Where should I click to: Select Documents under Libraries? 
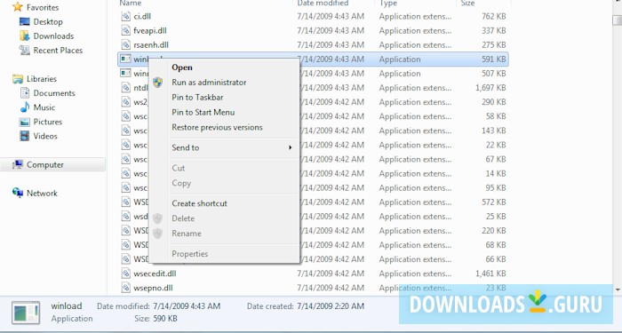(54, 93)
